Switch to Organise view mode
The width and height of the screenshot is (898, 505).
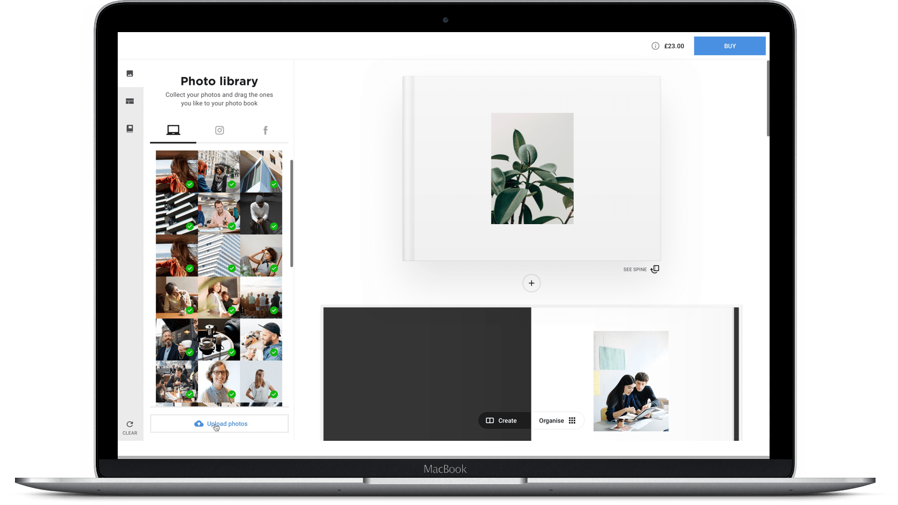click(557, 420)
